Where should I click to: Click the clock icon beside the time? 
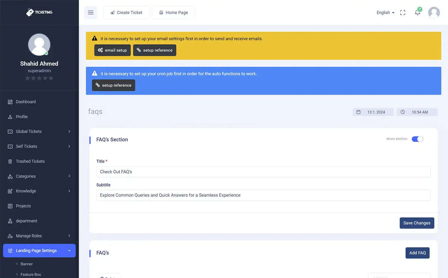[x=403, y=112]
